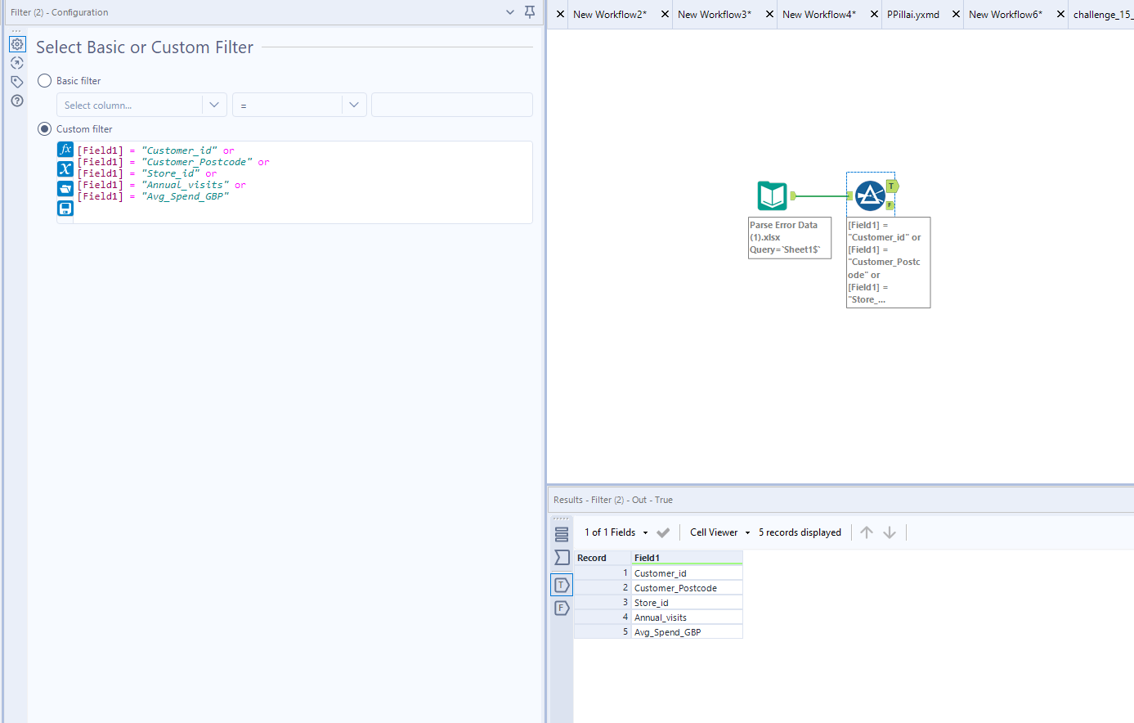This screenshot has height=723, width=1134.
Task: Open saved expressions folder icon
Action: tap(65, 189)
